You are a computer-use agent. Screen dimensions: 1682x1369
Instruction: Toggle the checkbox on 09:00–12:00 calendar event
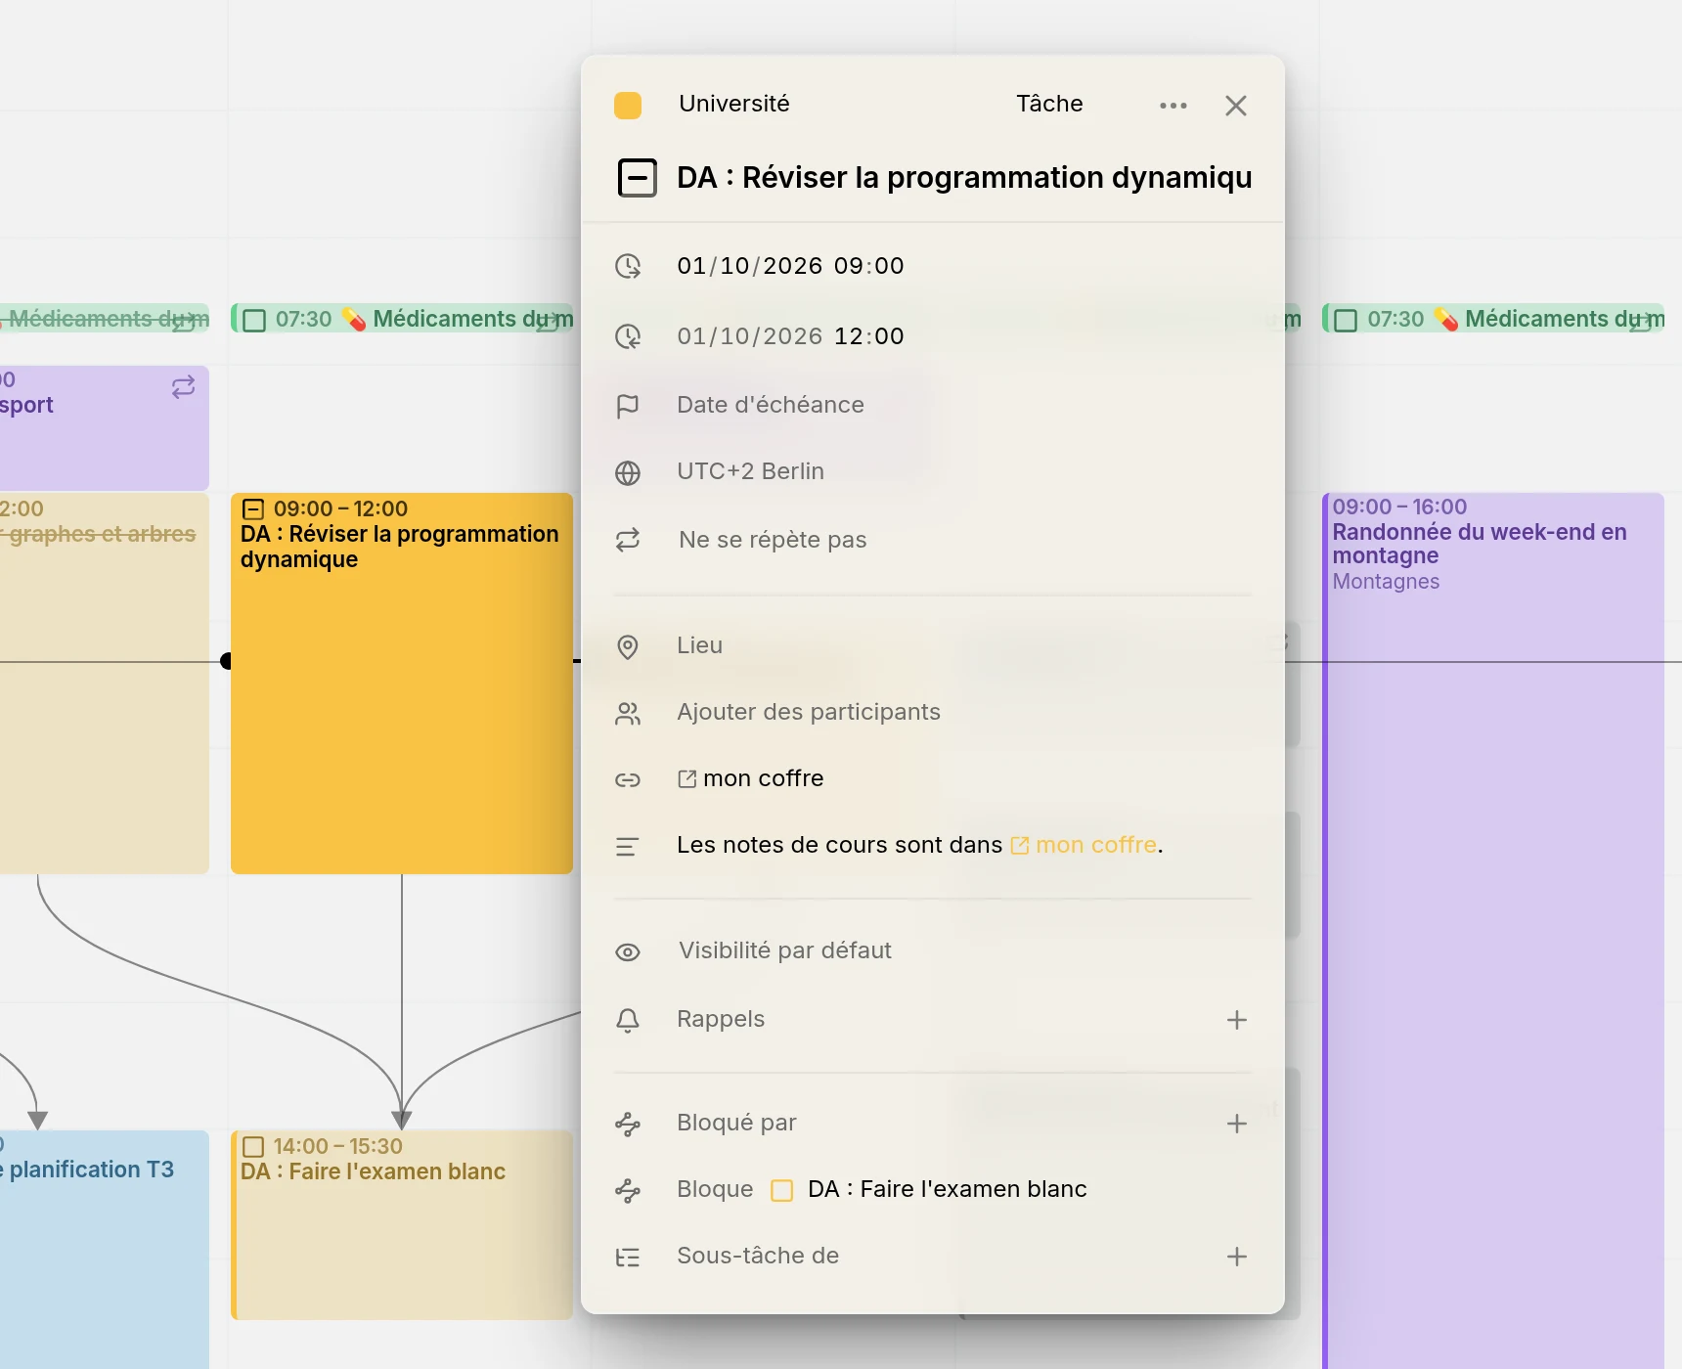point(253,508)
